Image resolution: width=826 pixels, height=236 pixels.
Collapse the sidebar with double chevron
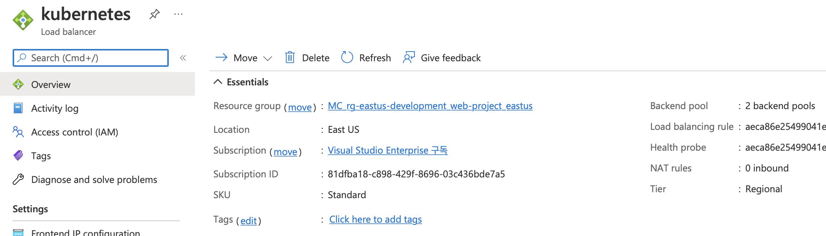coord(183,58)
